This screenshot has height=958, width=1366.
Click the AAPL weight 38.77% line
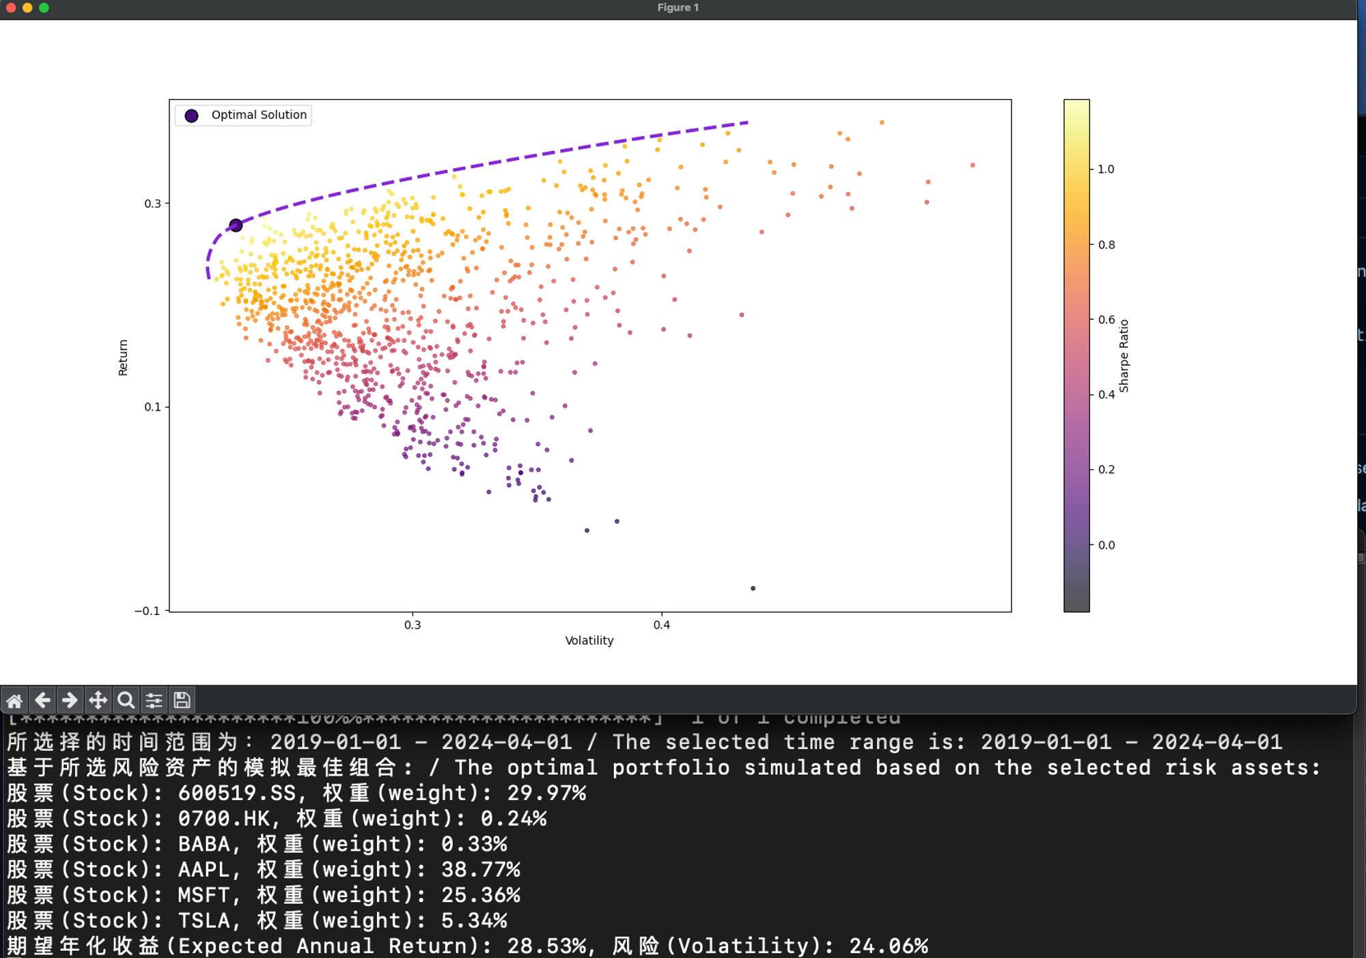(x=264, y=870)
